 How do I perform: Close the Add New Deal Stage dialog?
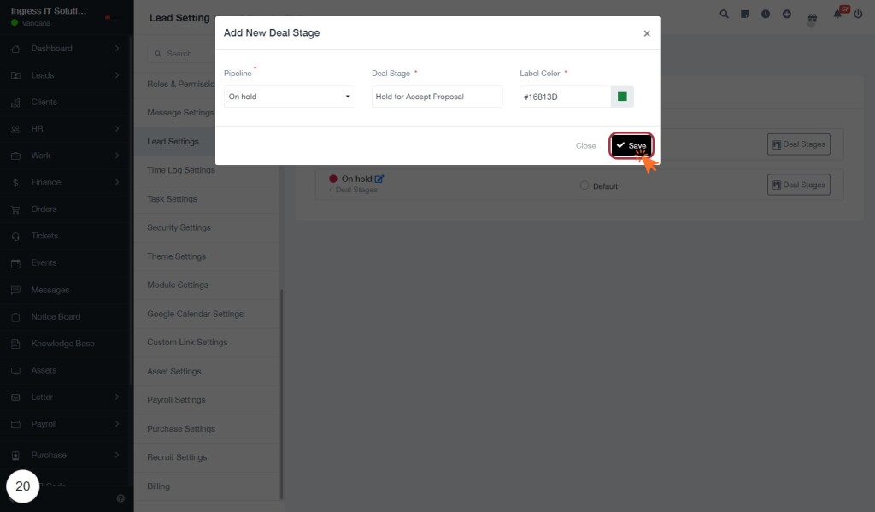click(x=647, y=33)
